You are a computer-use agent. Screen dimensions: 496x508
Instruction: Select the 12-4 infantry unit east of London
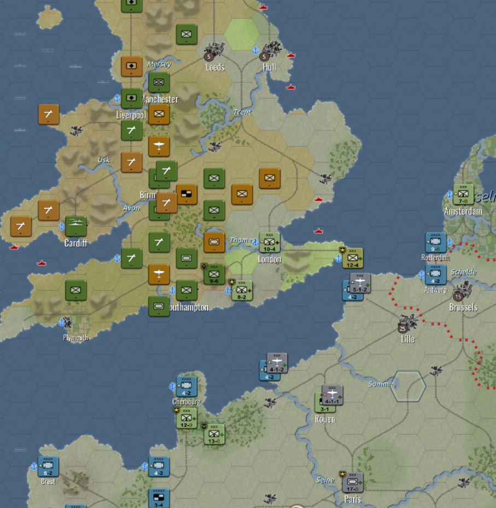(x=353, y=258)
